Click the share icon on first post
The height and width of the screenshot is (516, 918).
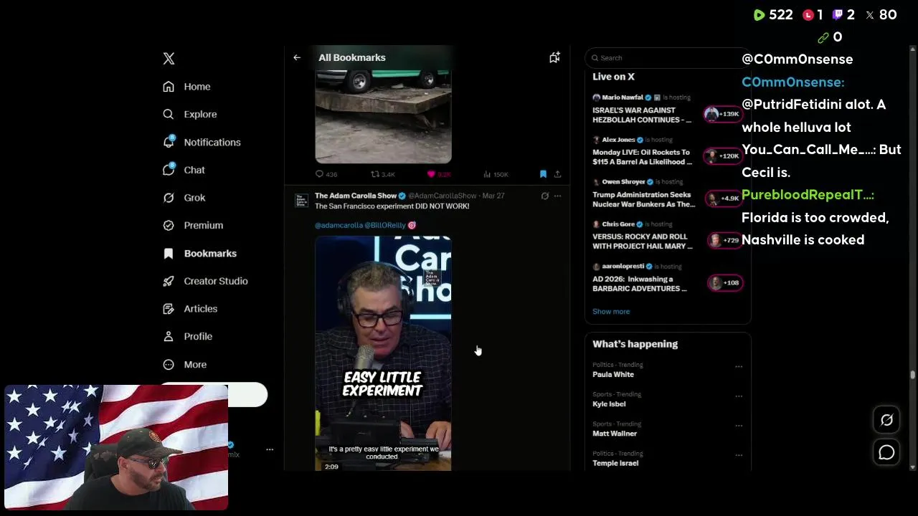point(557,174)
